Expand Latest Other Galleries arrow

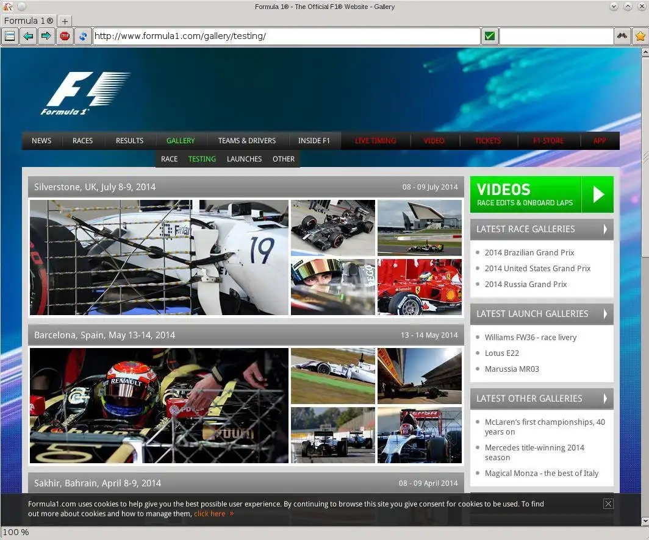tap(605, 399)
